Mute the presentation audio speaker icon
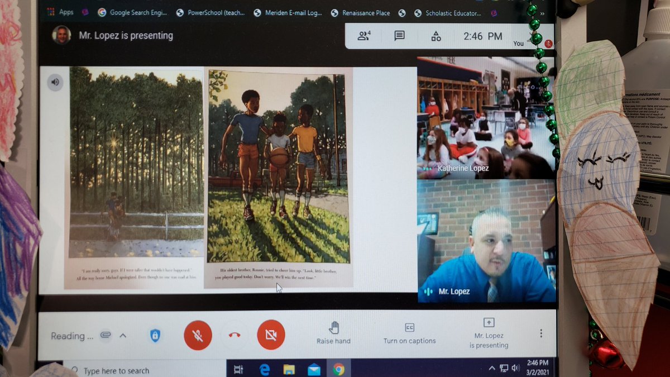 tap(55, 82)
